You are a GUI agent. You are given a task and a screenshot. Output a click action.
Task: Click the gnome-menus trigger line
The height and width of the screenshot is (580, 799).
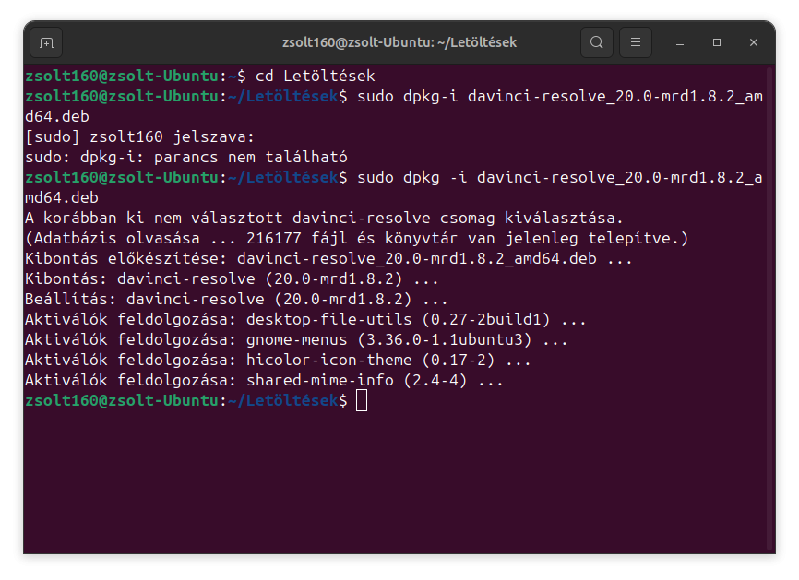pyautogui.click(x=295, y=339)
